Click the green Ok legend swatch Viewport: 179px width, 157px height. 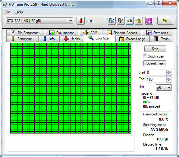[144, 102]
